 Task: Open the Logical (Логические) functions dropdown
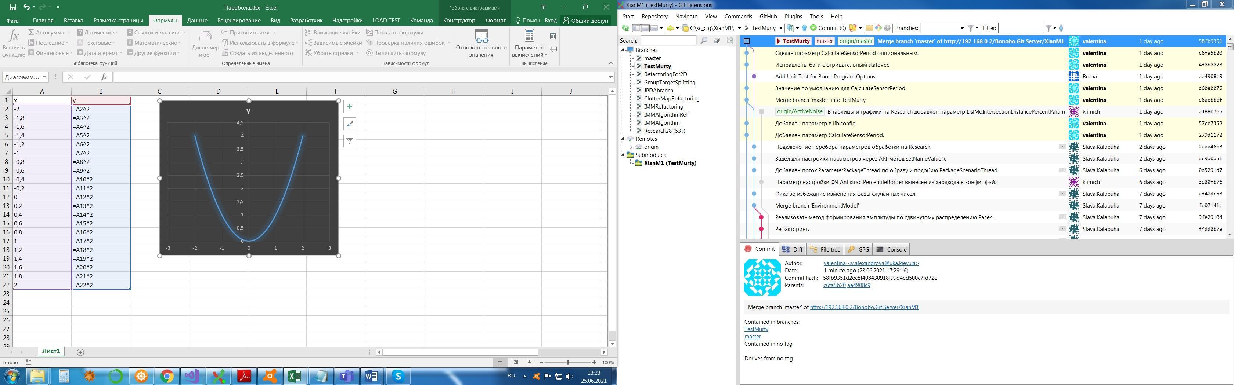coord(98,33)
